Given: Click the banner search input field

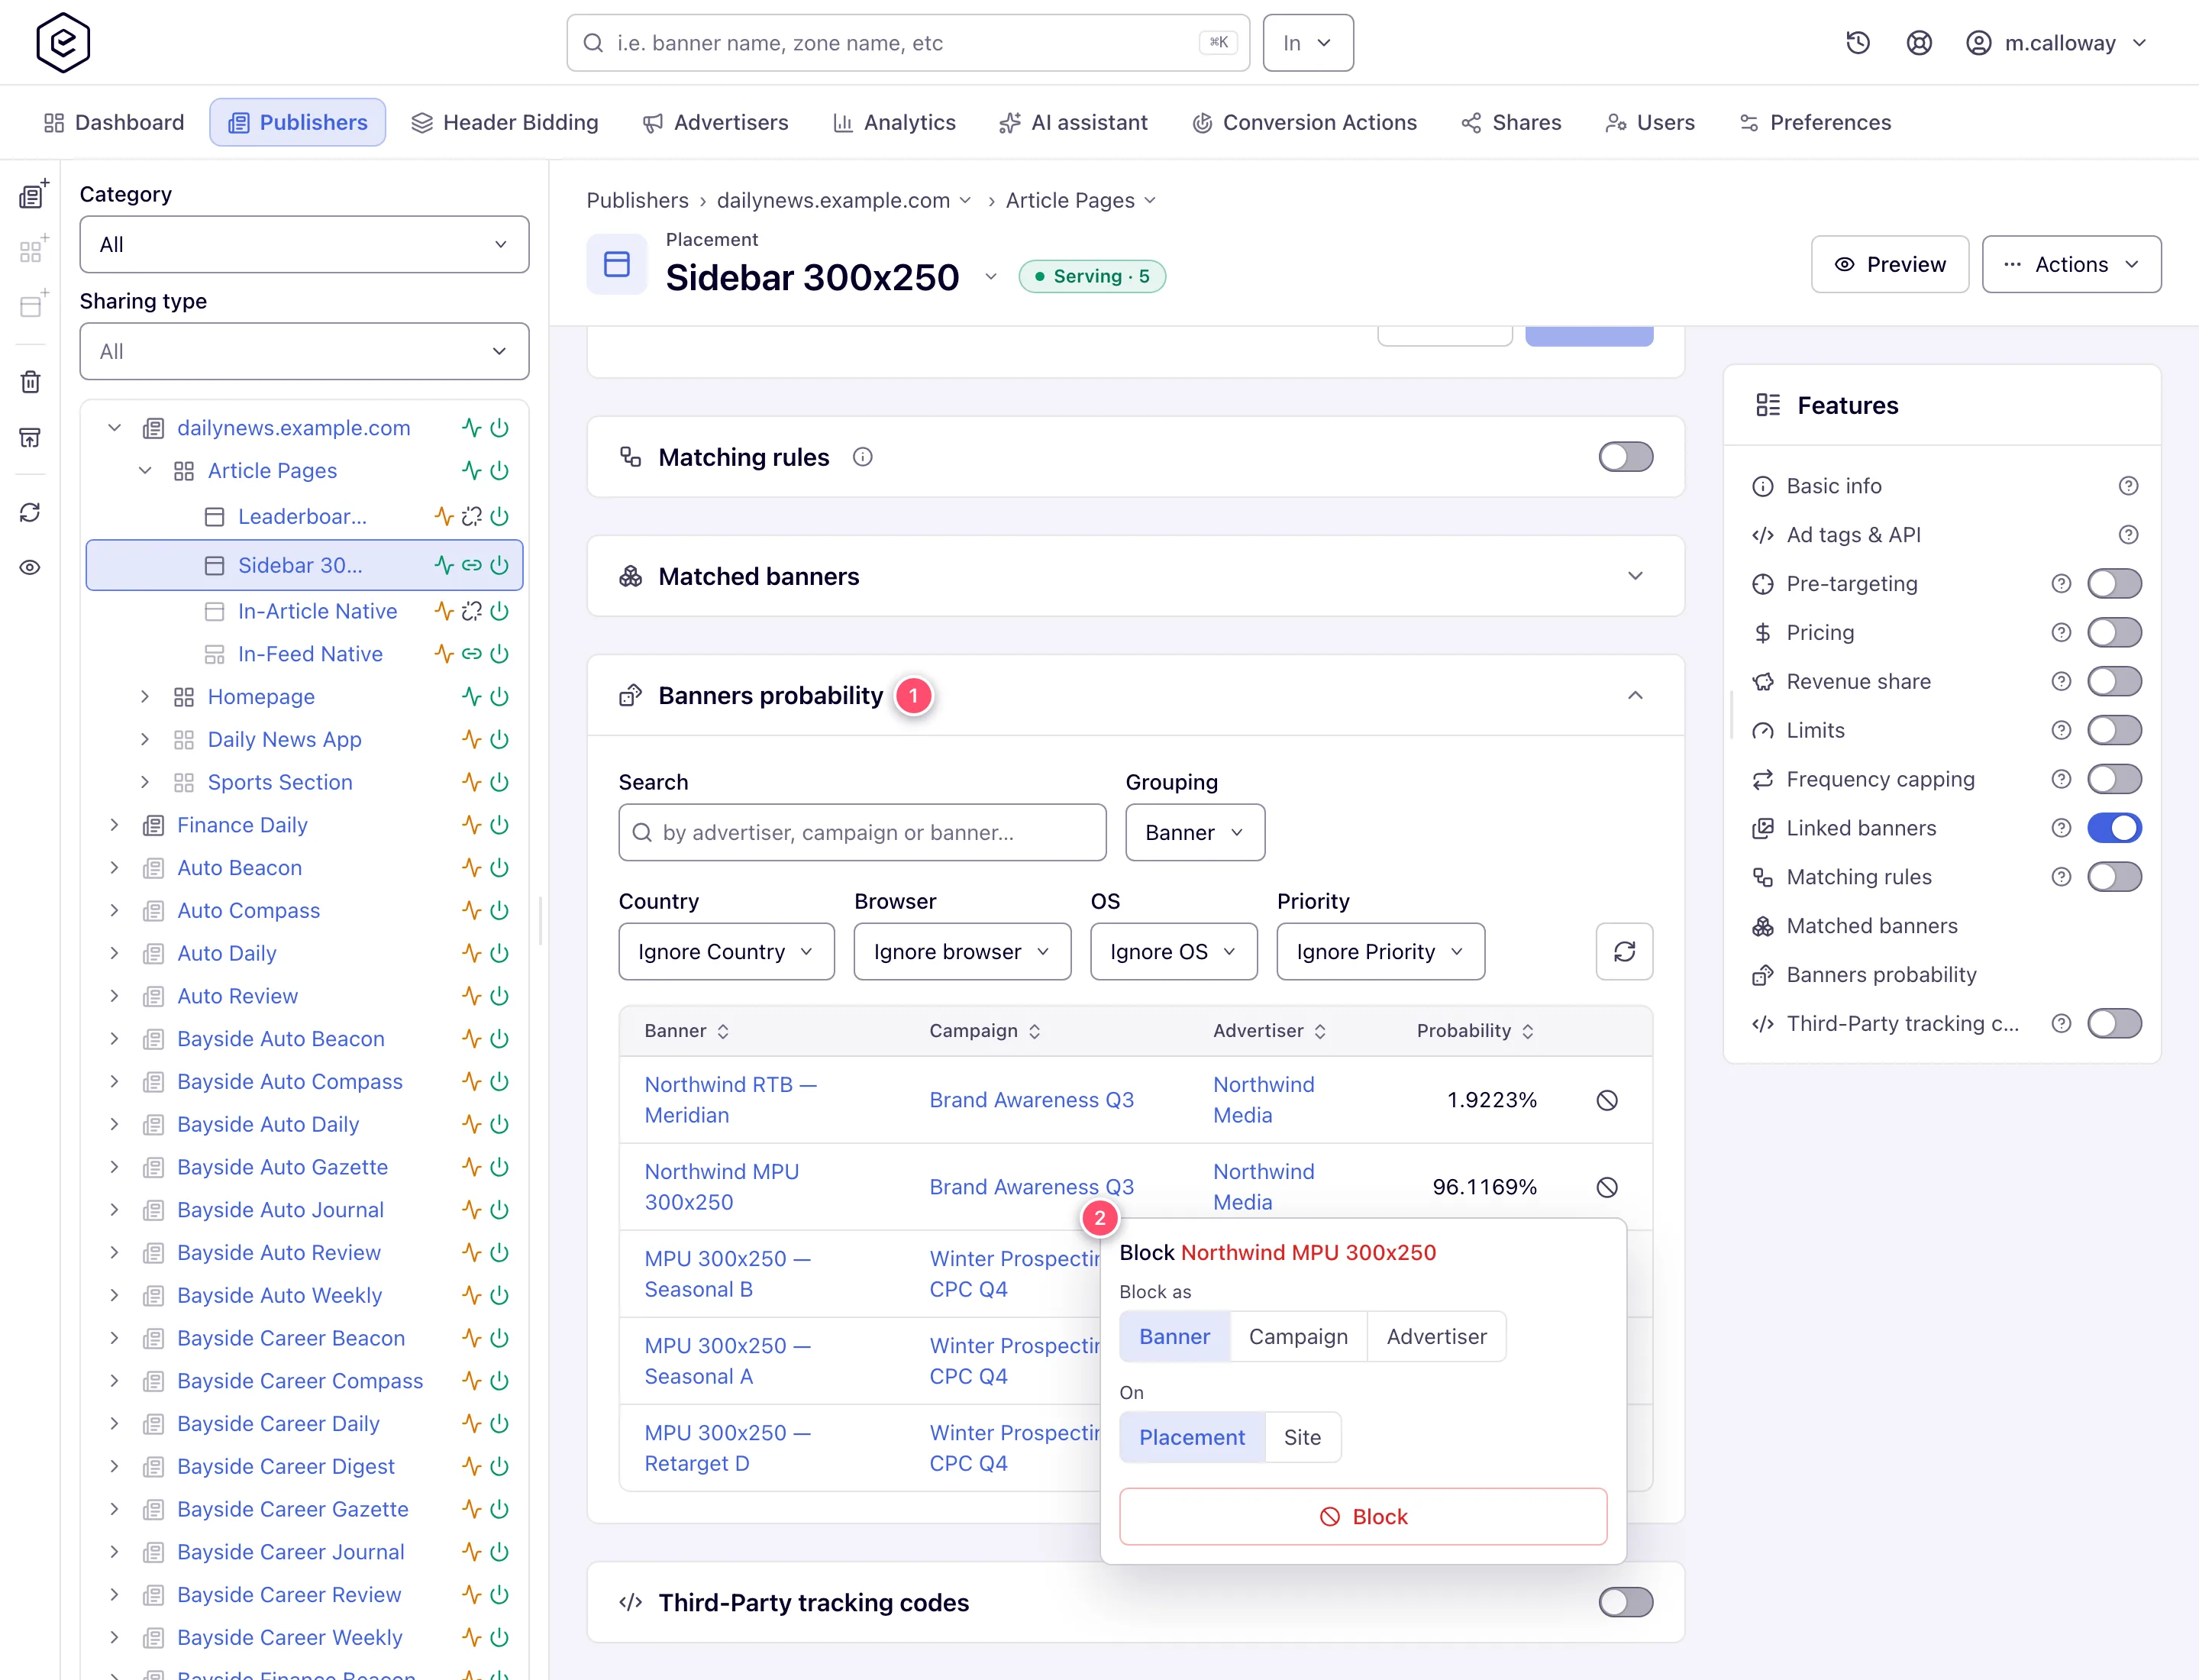Looking at the screenshot, I should tap(862, 832).
